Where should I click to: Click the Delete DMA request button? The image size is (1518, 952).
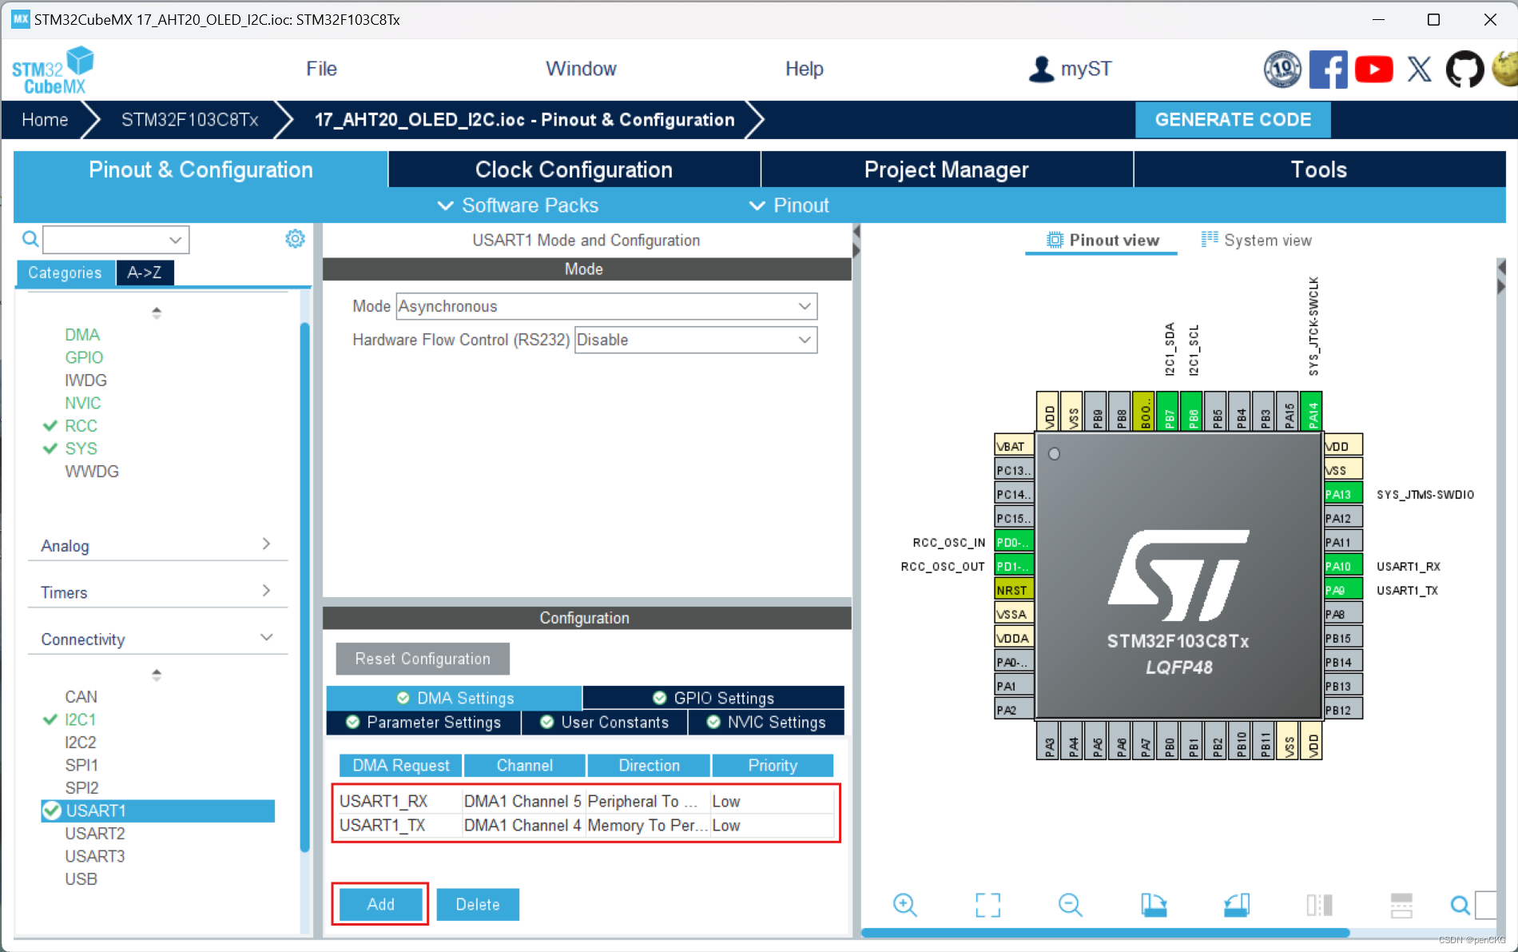[x=478, y=904]
